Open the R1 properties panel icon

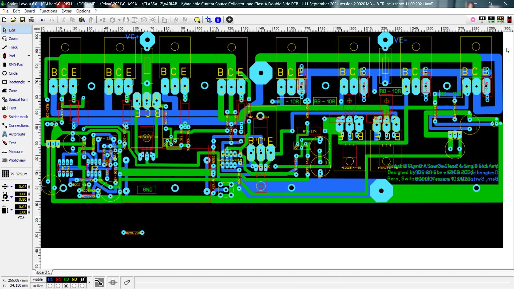[482, 20]
